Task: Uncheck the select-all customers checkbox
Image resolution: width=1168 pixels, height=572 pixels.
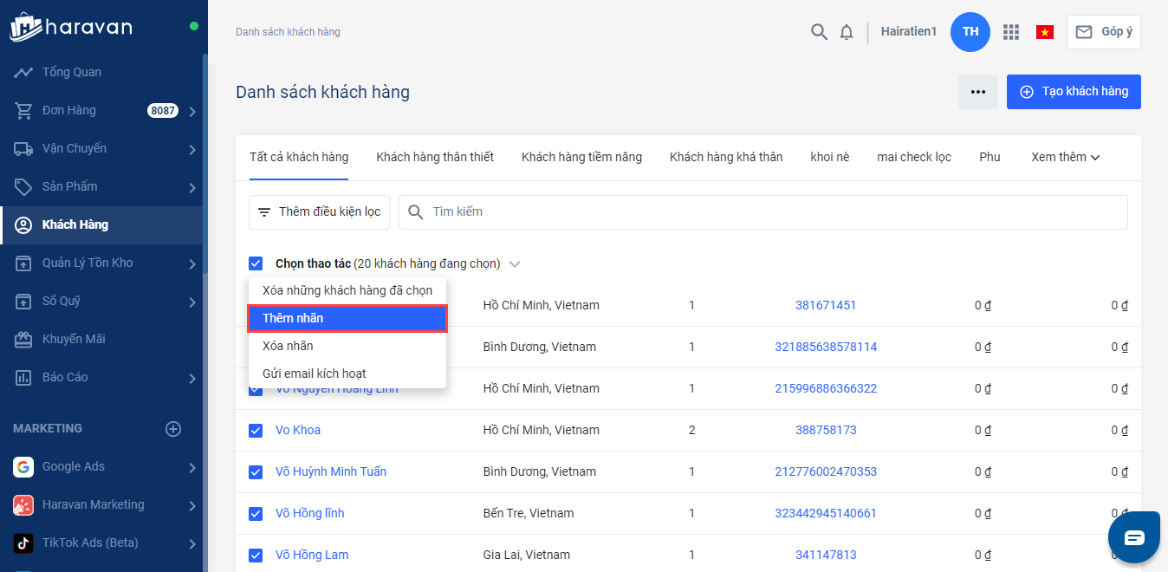Action: point(256,263)
